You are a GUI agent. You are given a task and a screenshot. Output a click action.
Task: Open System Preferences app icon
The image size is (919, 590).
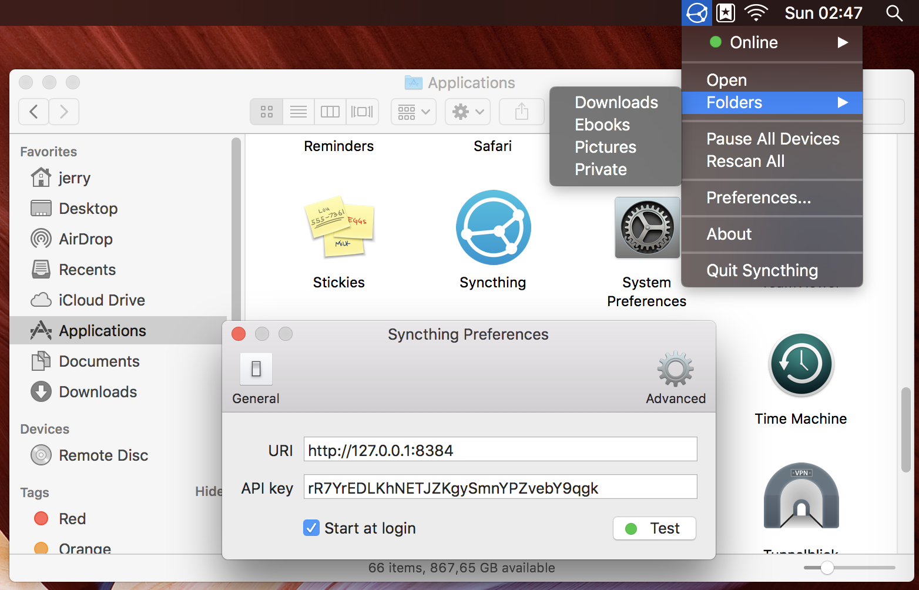point(647,227)
